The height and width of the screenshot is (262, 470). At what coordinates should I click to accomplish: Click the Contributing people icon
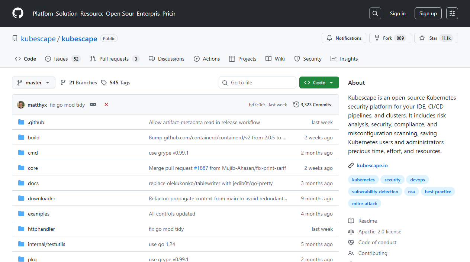pos(351,253)
